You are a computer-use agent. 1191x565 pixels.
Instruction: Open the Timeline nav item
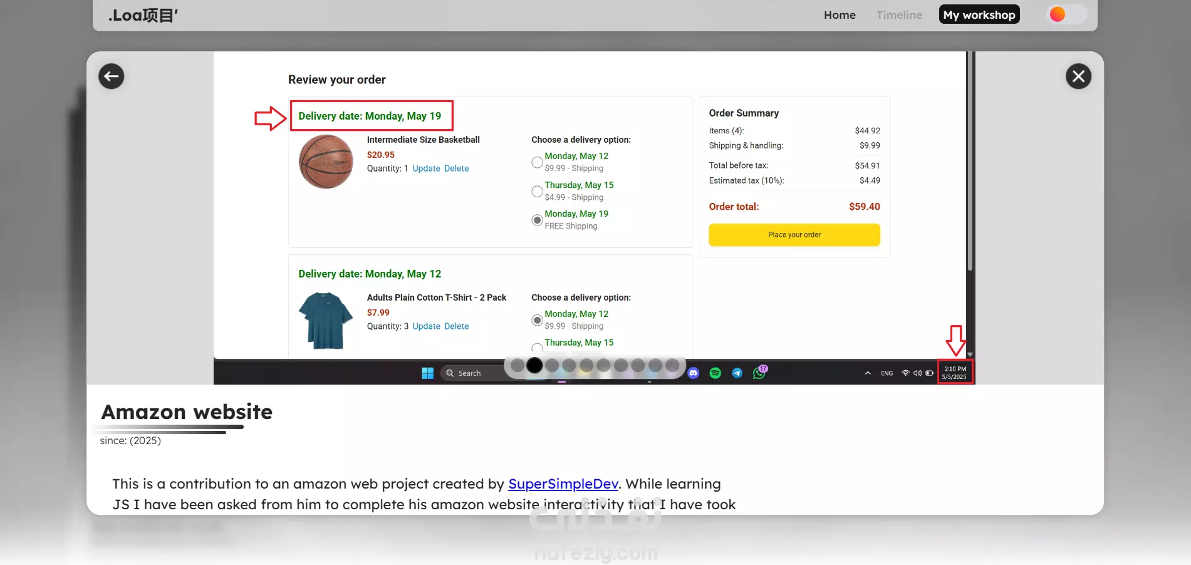[x=899, y=15]
